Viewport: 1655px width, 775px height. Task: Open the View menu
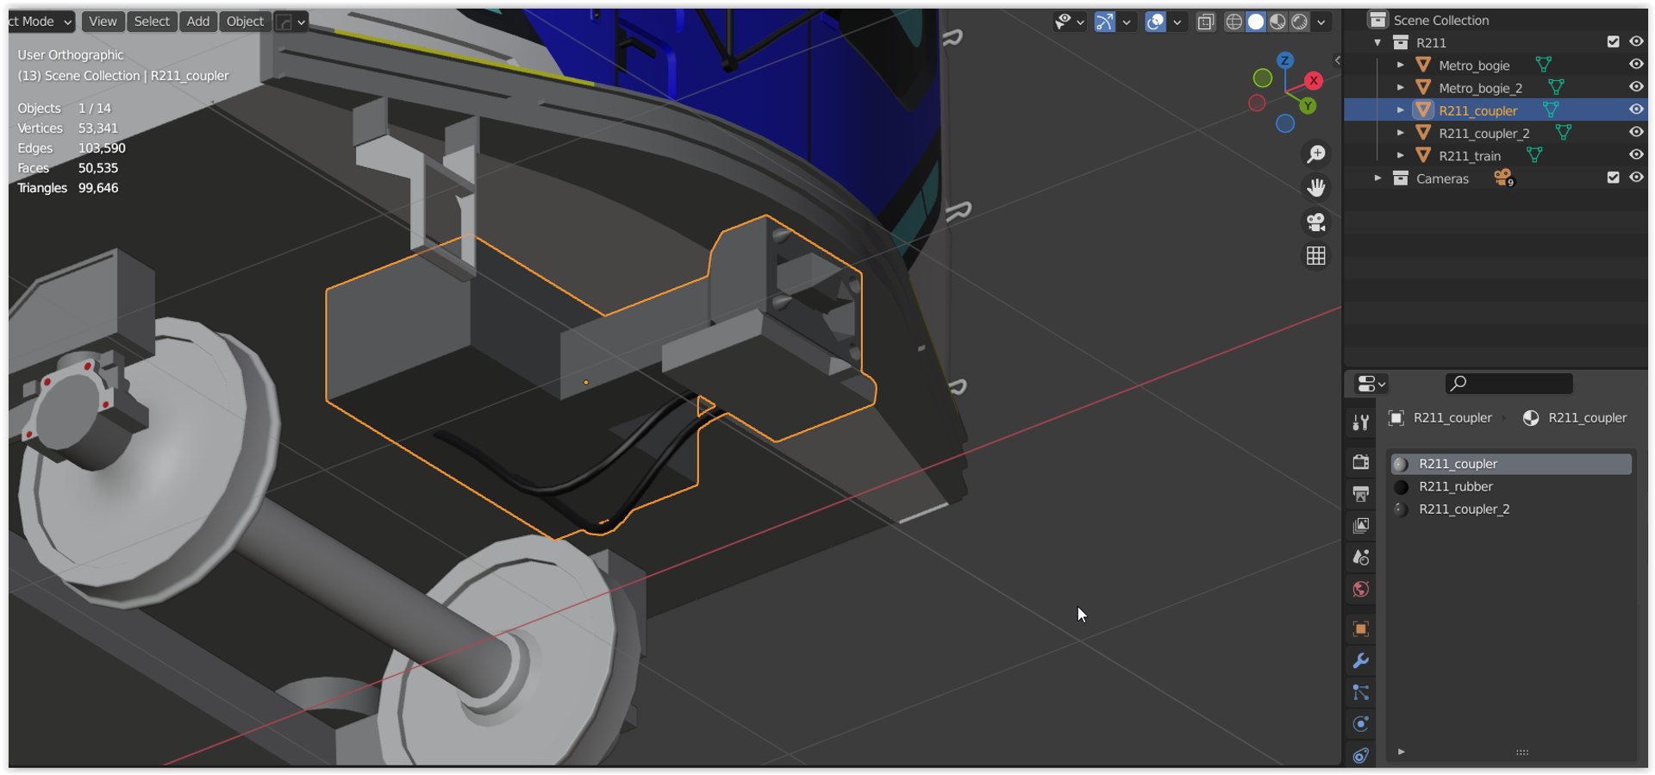point(103,22)
